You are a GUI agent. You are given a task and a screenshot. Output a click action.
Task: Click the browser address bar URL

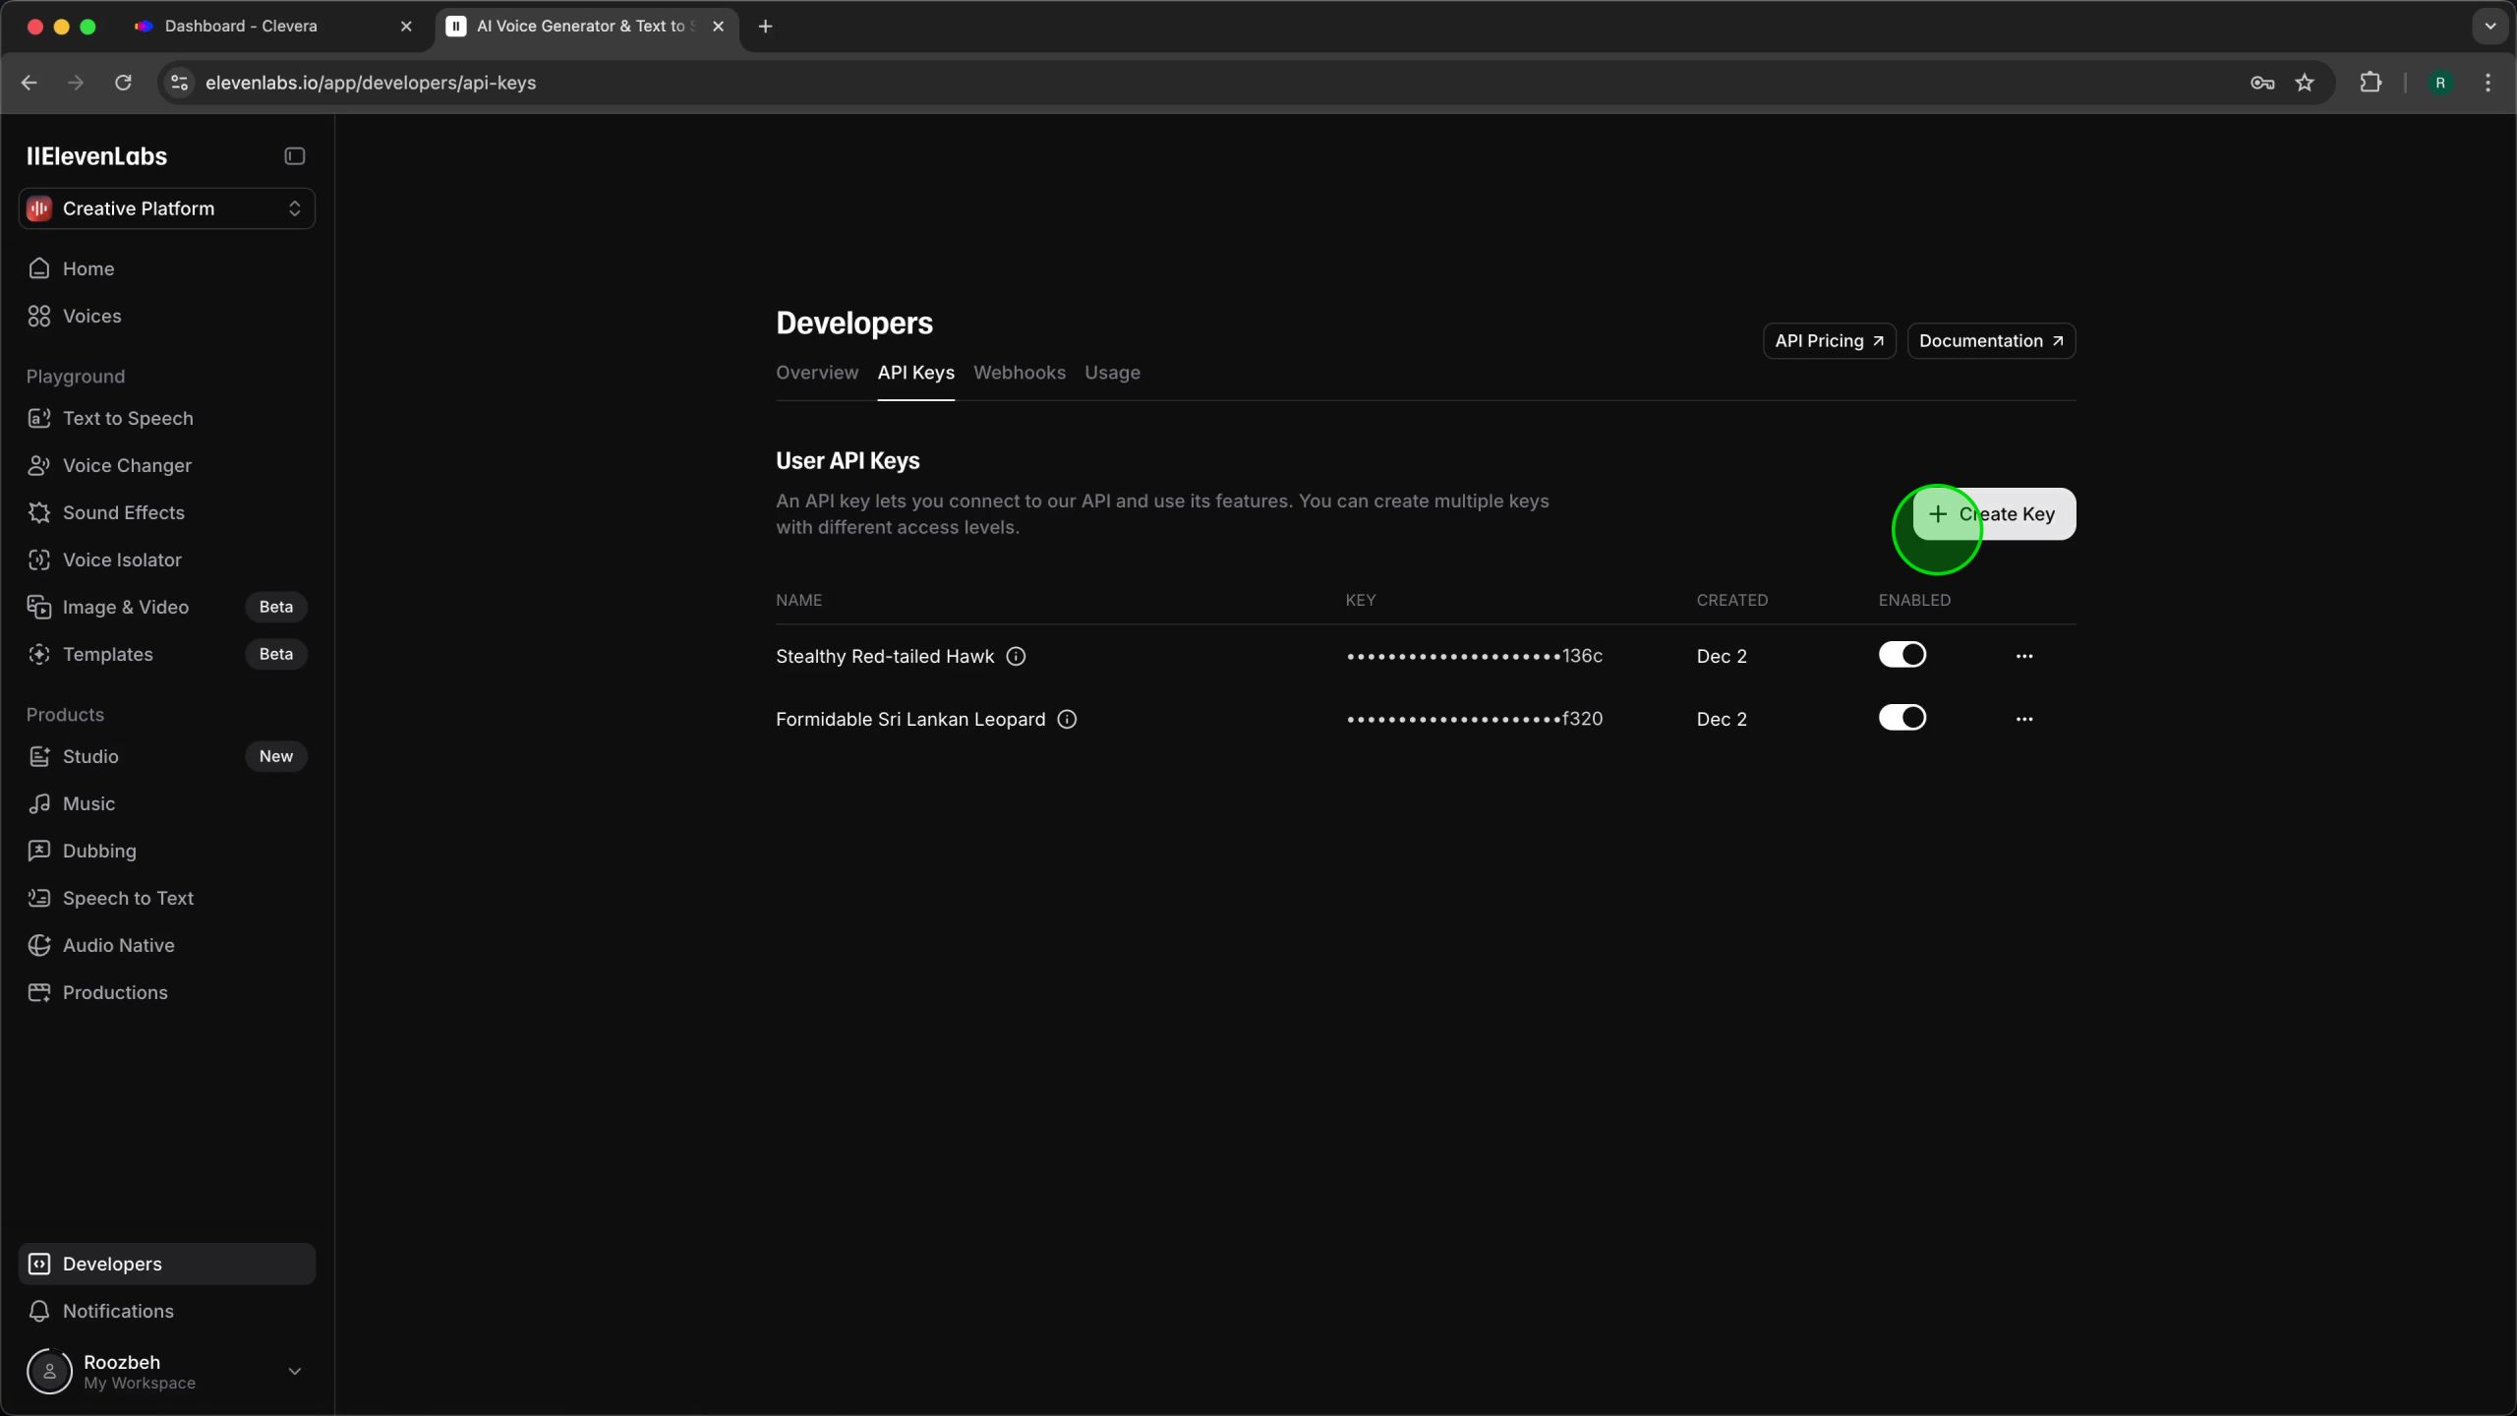(x=371, y=83)
